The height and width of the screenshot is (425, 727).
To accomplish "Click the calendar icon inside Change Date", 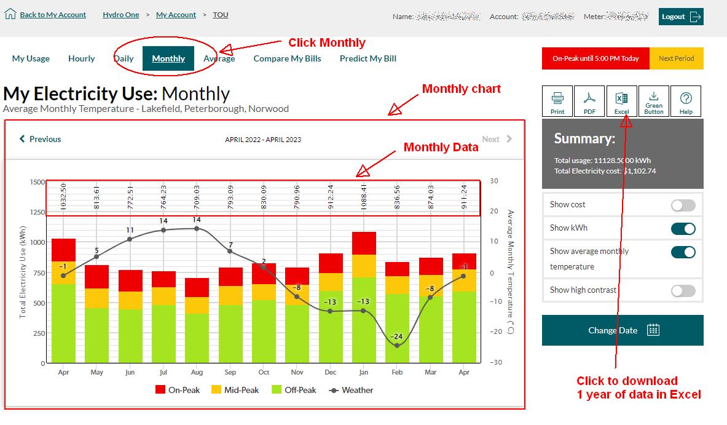I will pyautogui.click(x=653, y=330).
